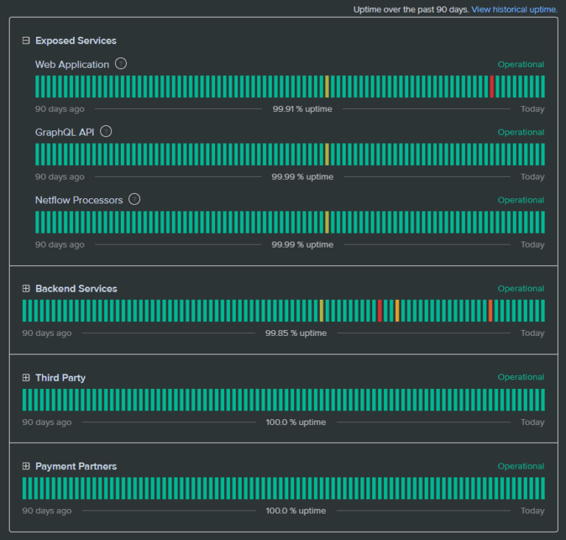Expand the Third Party group
This screenshot has width=566, height=540.
pyautogui.click(x=27, y=378)
